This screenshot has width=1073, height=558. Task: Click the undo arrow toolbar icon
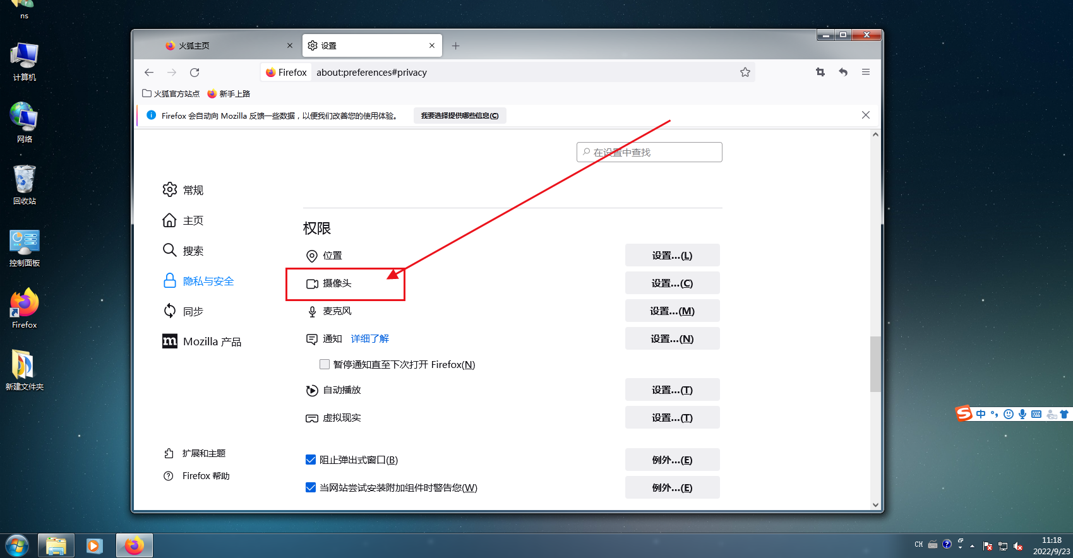click(x=843, y=72)
